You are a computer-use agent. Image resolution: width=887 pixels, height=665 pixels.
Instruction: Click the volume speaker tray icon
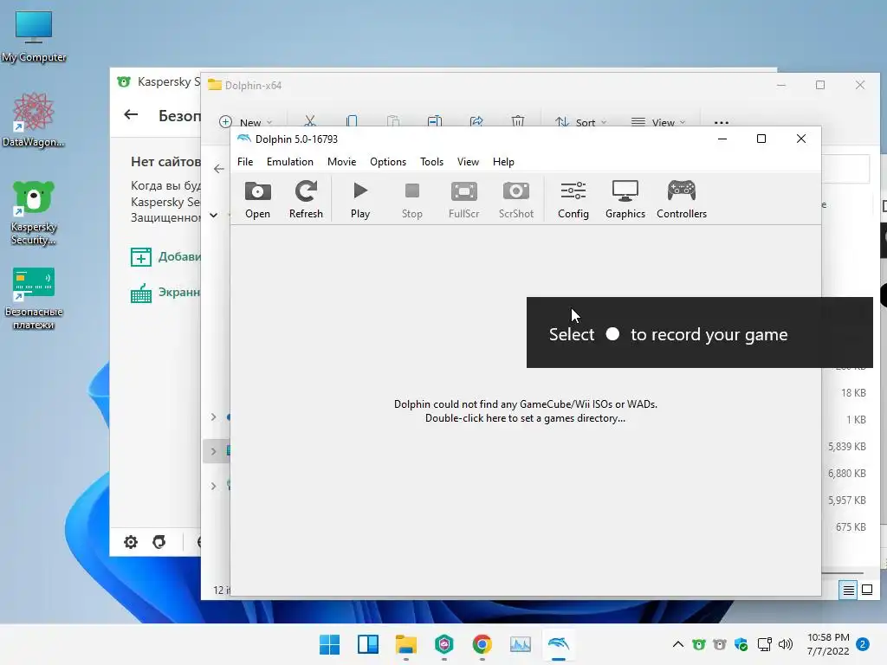pyautogui.click(x=785, y=644)
